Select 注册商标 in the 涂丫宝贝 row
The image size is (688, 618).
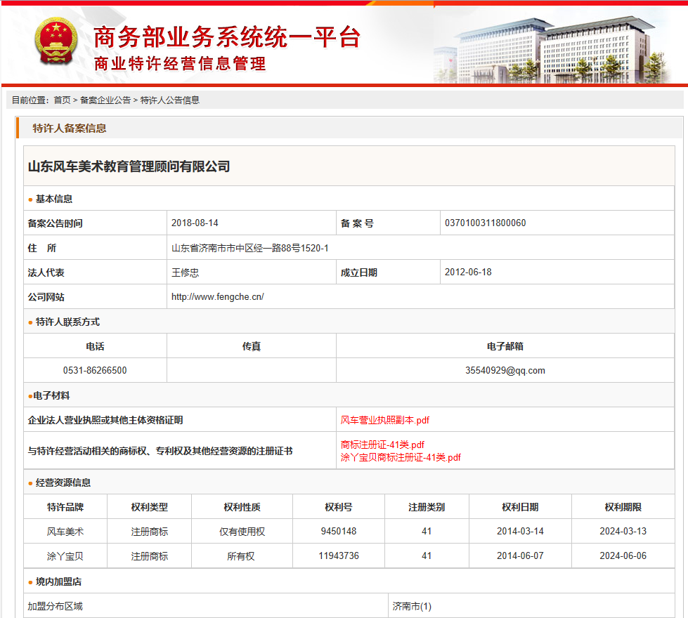(150, 556)
